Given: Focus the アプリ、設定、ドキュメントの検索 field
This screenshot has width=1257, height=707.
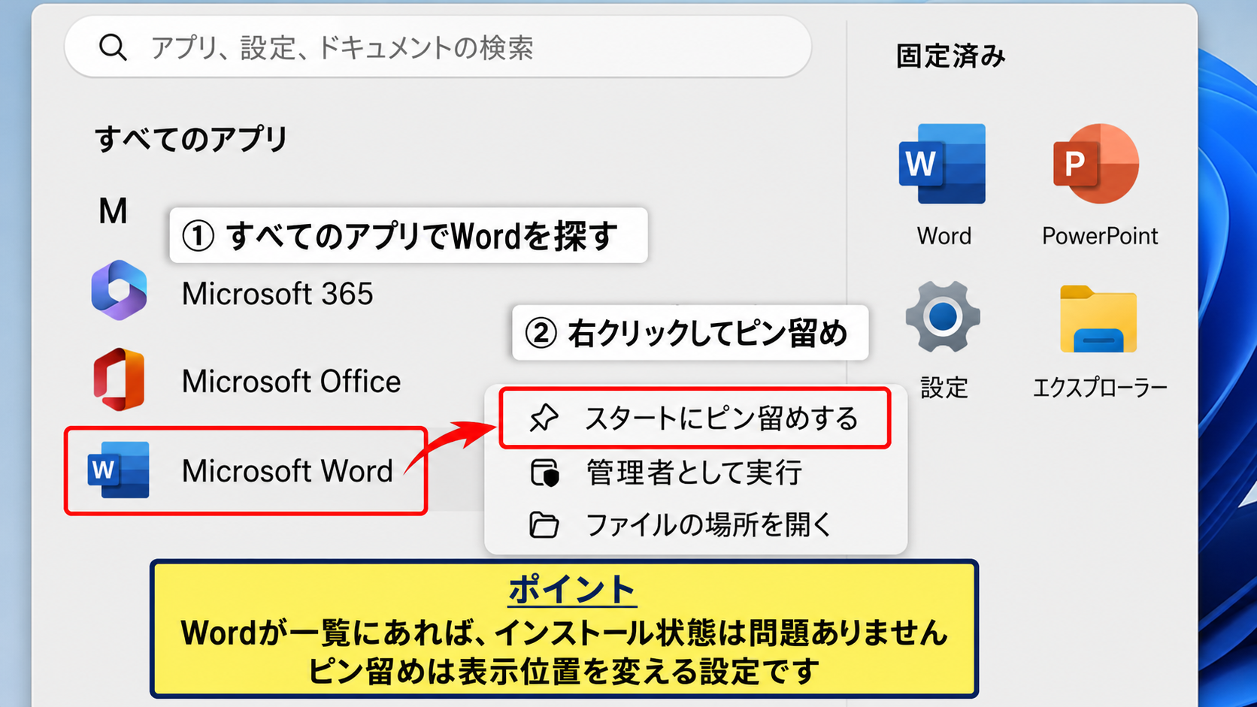Looking at the screenshot, I should pyautogui.click(x=438, y=47).
